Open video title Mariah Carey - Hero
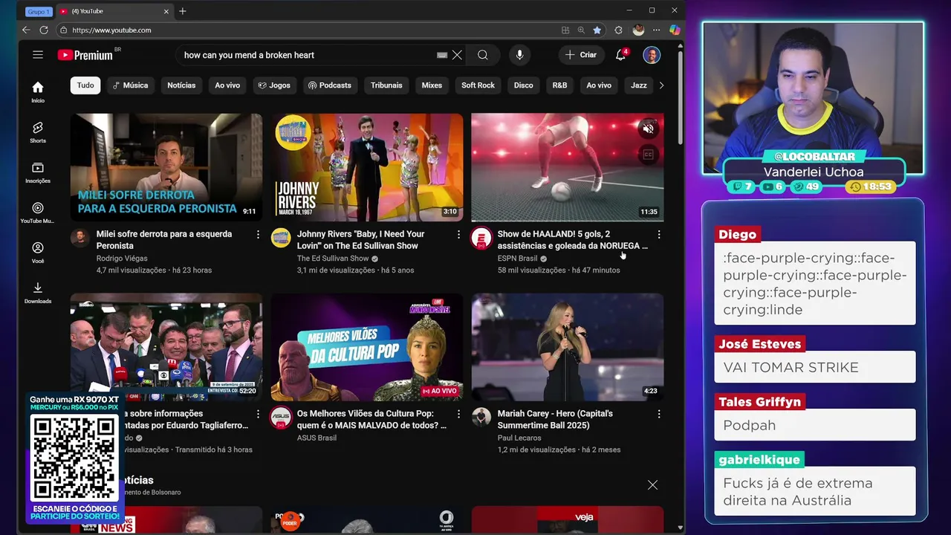Screen dimensions: 951x535 pos(555,419)
